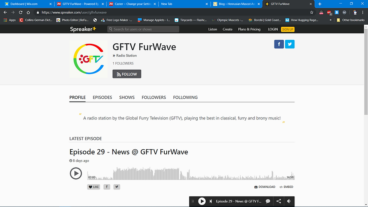Switch to Blog - Henrusian Mascot tab

pos(236,4)
